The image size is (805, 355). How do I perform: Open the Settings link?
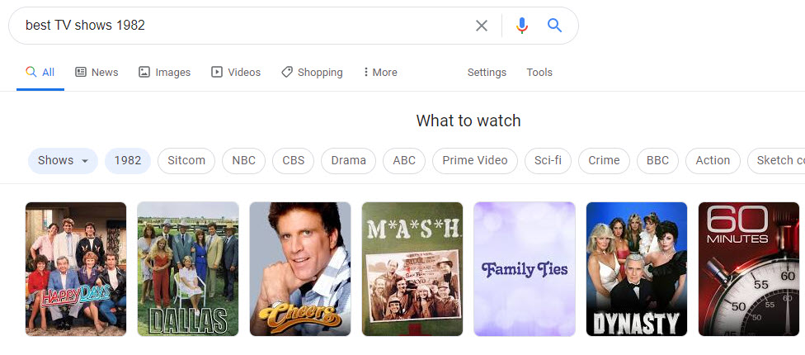[x=487, y=73]
